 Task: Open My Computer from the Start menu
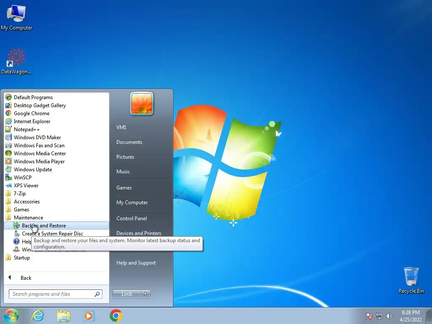pyautogui.click(x=132, y=202)
